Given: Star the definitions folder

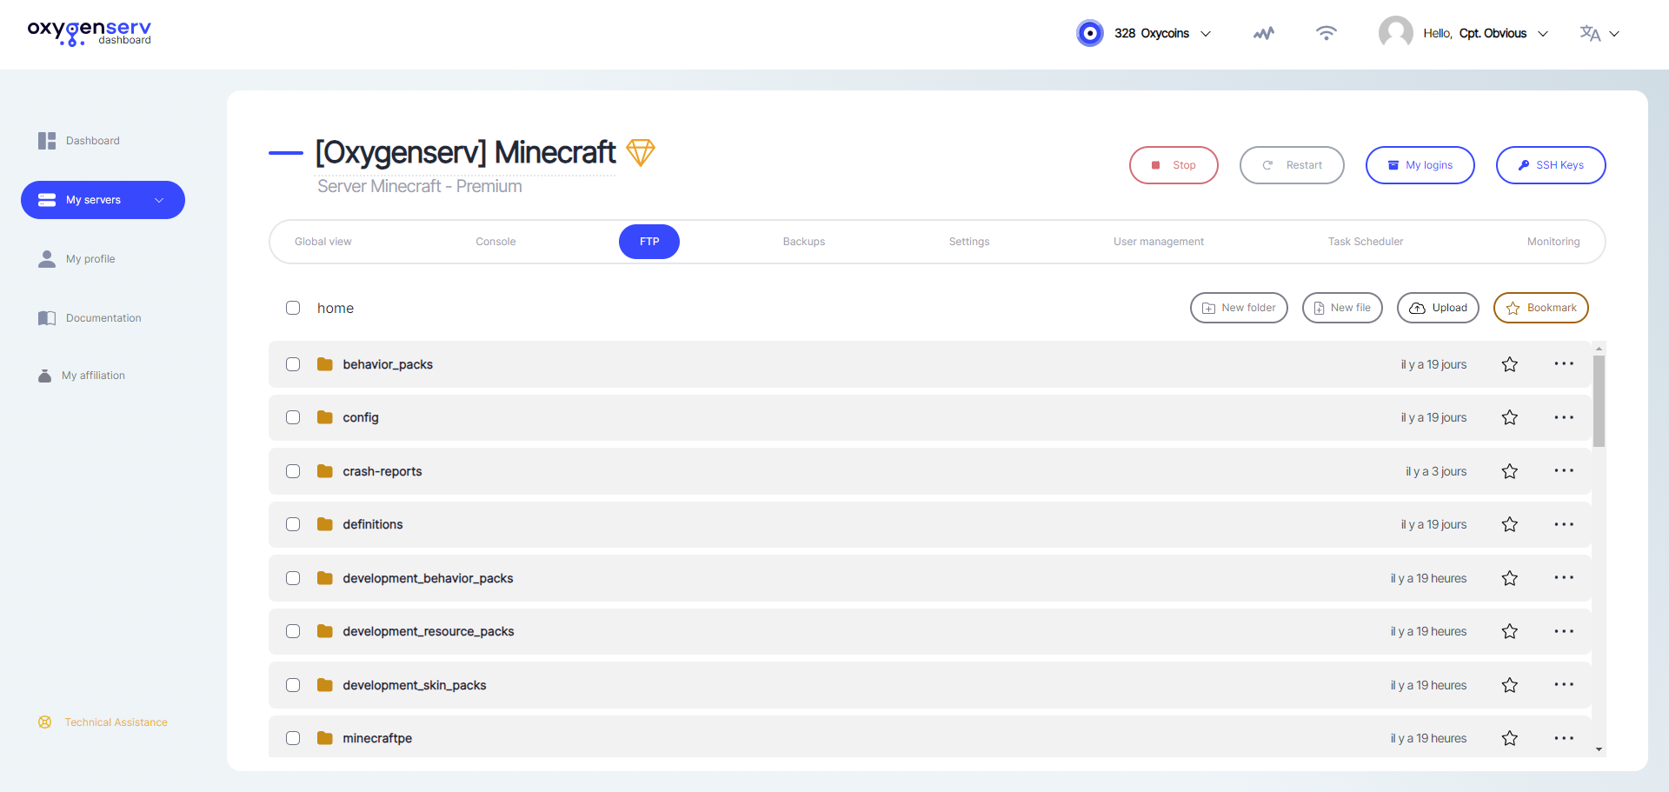Looking at the screenshot, I should tap(1510, 524).
